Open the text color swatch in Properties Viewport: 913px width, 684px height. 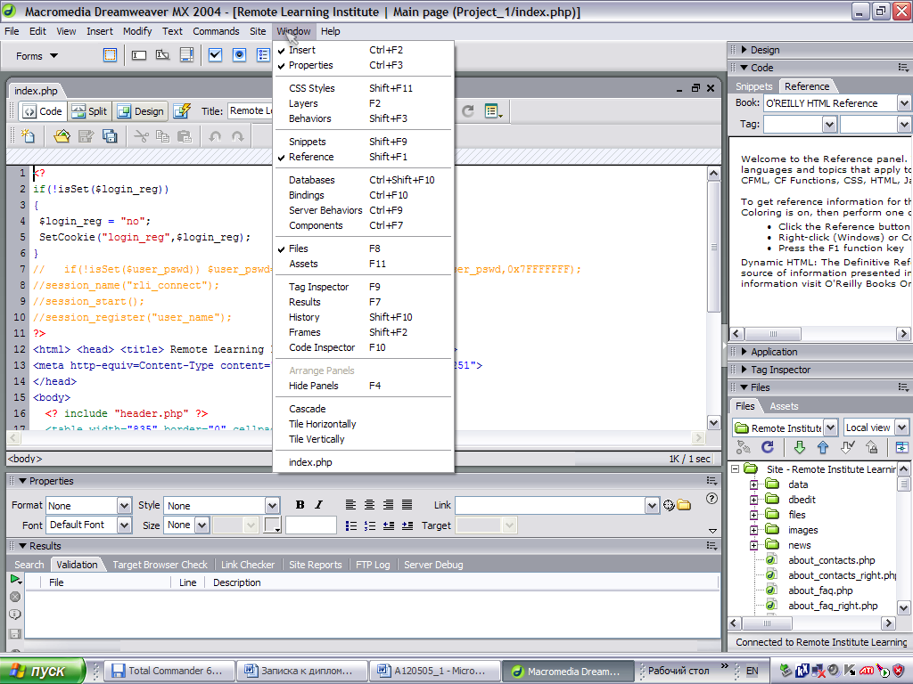[273, 525]
